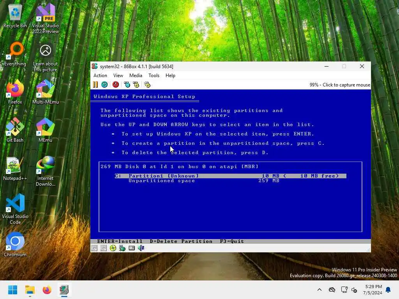
Task: Open machine settings via the gear toolbar icon
Action: point(147,84)
